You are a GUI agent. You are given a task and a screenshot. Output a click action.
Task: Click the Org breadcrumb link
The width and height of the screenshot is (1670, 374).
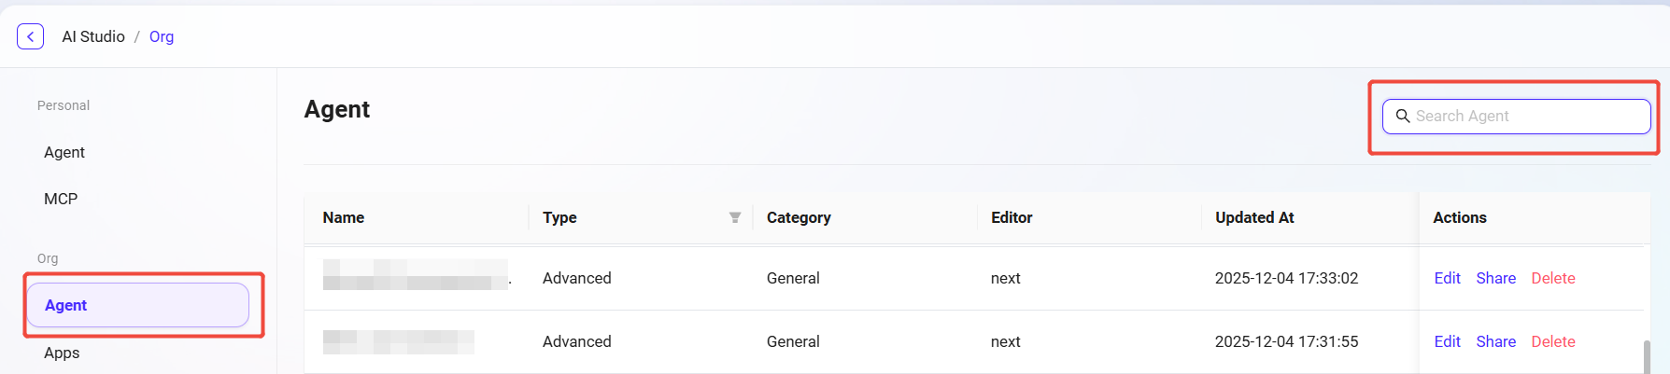click(162, 36)
